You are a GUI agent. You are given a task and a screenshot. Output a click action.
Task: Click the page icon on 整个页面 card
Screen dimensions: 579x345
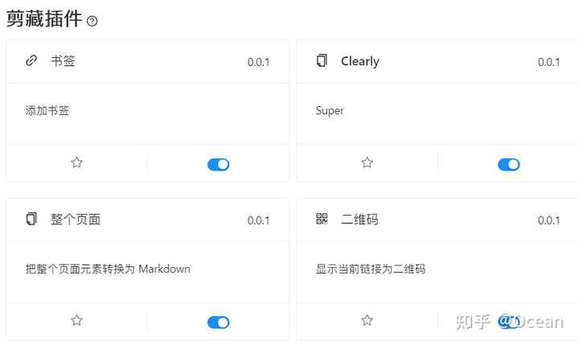32,219
